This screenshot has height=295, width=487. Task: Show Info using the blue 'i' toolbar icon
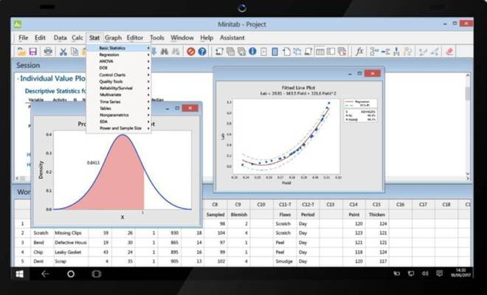point(252,52)
